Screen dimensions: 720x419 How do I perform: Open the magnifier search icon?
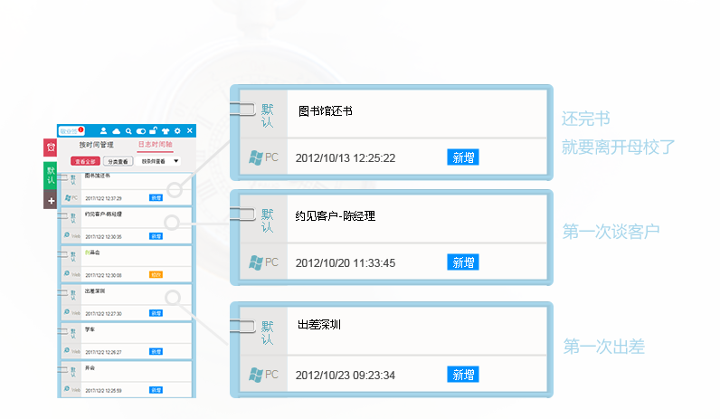point(128,131)
